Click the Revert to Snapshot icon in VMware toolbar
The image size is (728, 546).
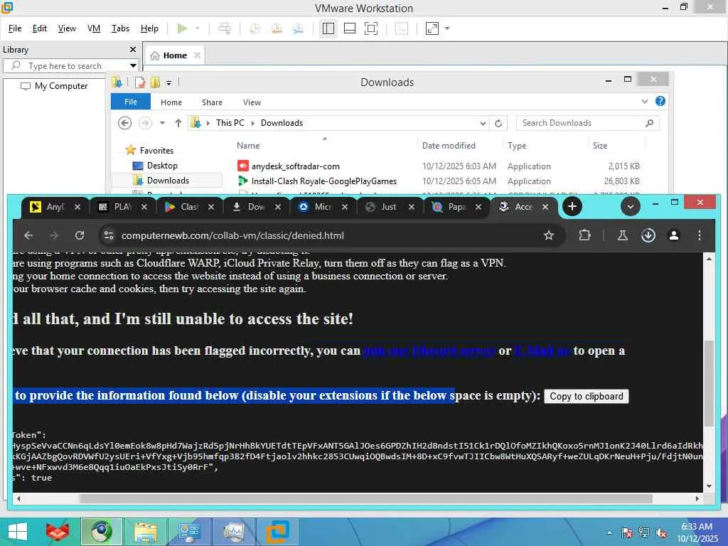[277, 28]
